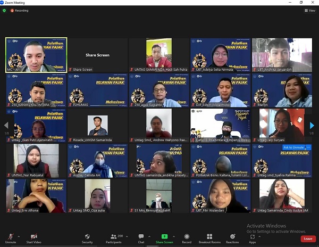Screen dimensions: 319x247
Task: Expand the arrow next to Participants
Action: pos(127,236)
